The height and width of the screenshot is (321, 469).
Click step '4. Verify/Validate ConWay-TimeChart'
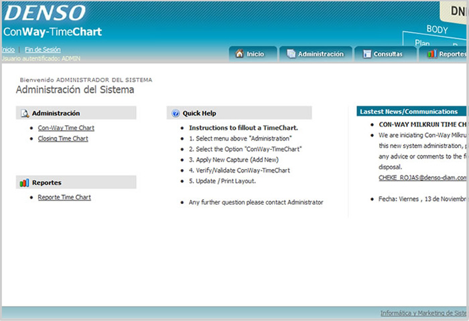(x=239, y=171)
